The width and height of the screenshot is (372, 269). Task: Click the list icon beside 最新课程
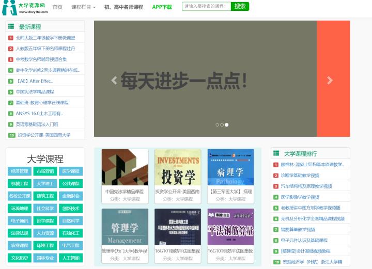pyautogui.click(x=11, y=26)
